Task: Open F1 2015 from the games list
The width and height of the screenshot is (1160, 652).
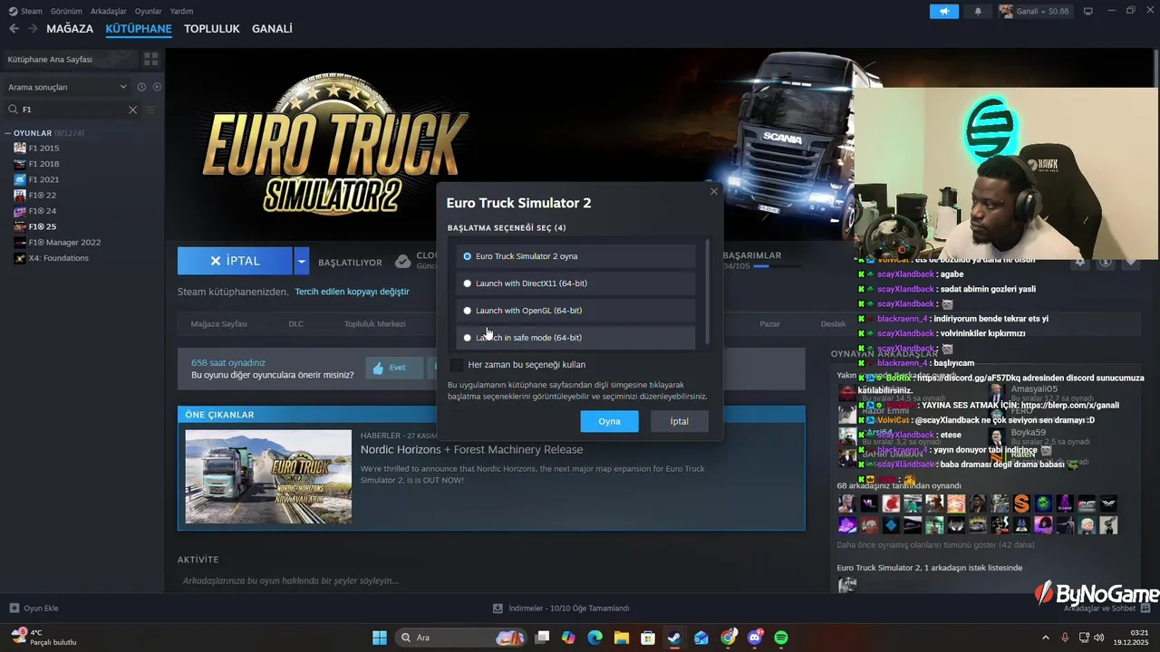Action: [43, 148]
